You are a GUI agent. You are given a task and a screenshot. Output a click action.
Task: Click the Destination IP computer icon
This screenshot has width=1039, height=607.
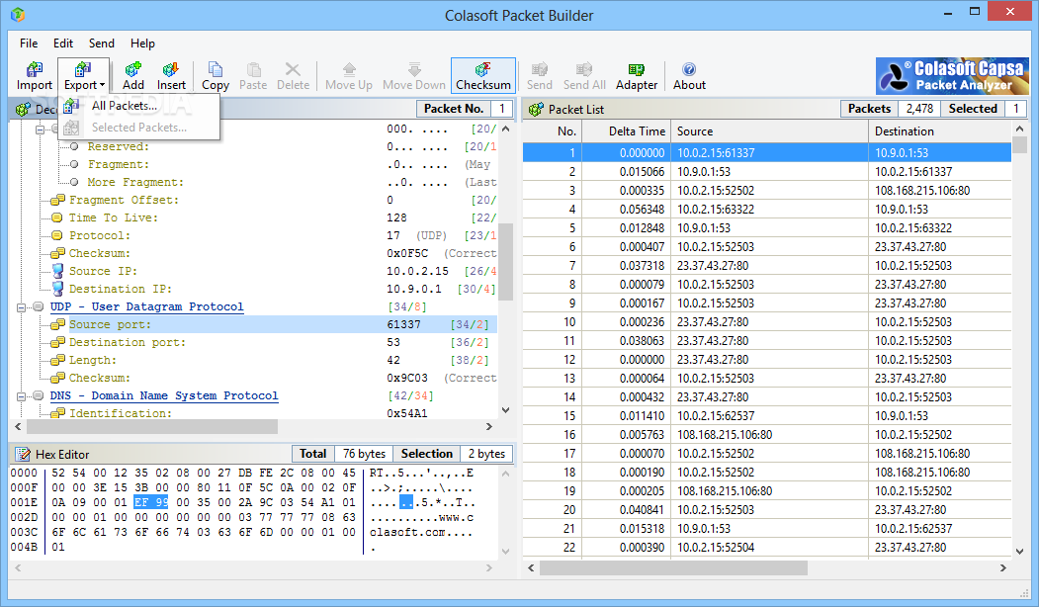click(x=57, y=289)
